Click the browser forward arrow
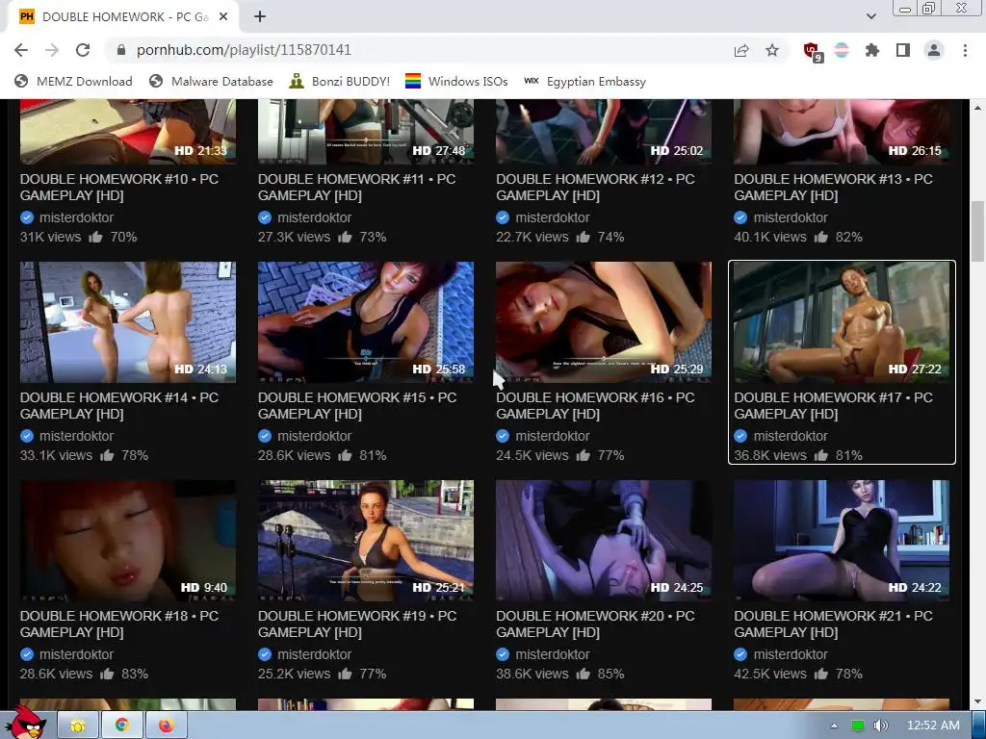This screenshot has height=739, width=986. click(x=52, y=50)
